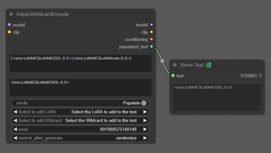This screenshot has width=271, height=153.
Task: Click the reroute dot on the connection wire
Action: click(162, 61)
